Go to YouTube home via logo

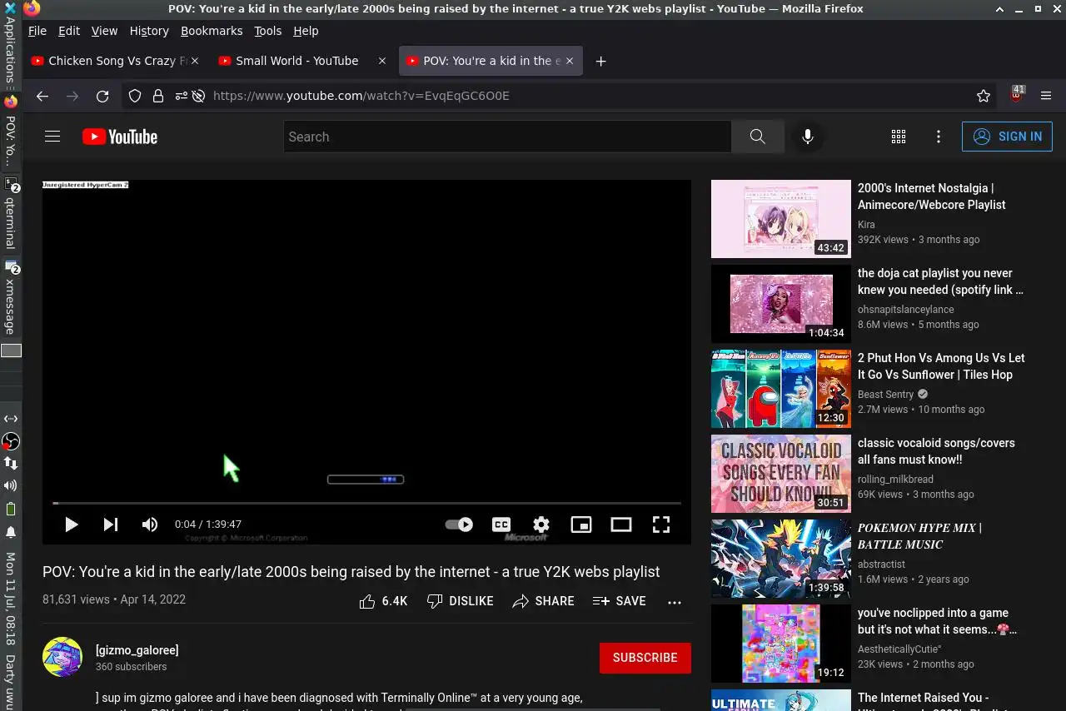[120, 137]
